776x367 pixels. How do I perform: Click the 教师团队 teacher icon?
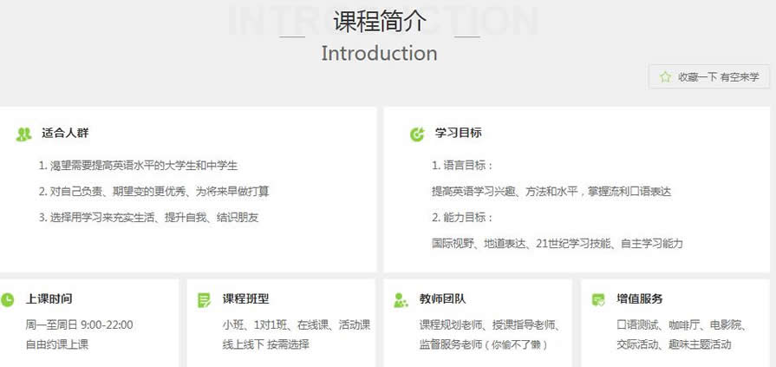(401, 300)
